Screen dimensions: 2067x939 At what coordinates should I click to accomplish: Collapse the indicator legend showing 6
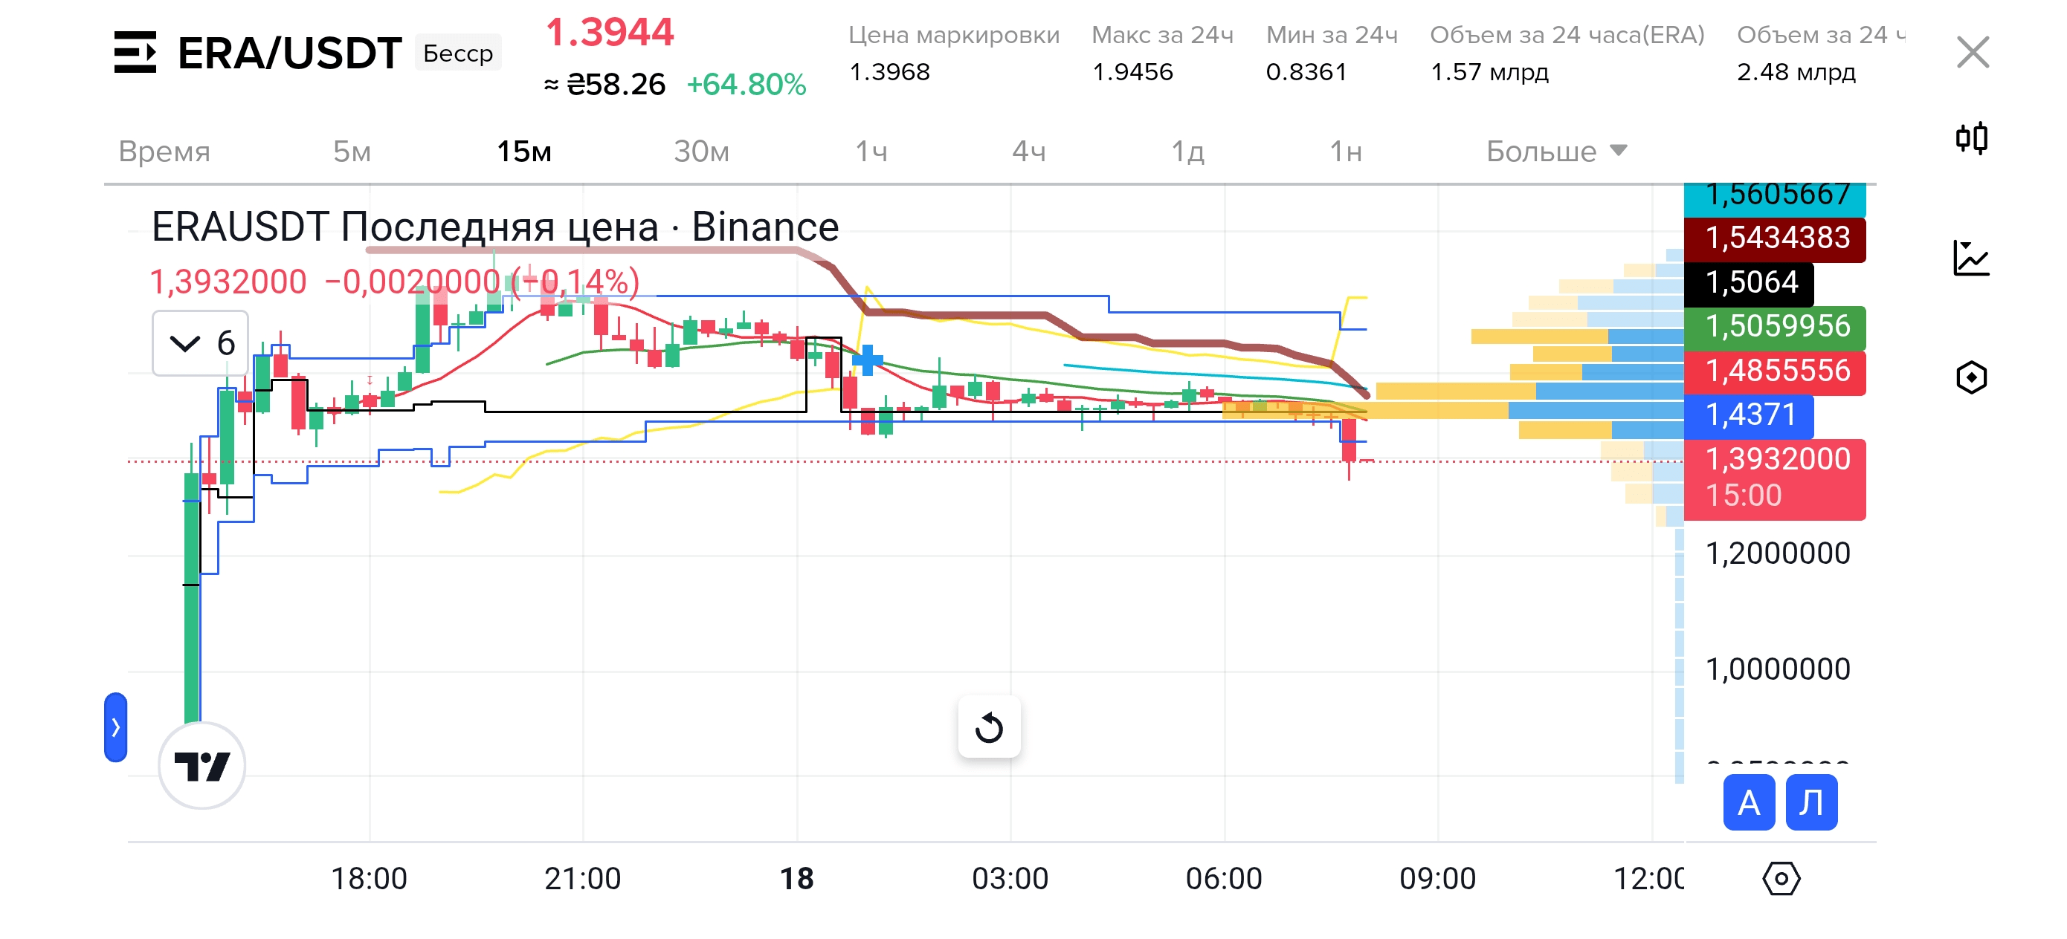tap(201, 343)
